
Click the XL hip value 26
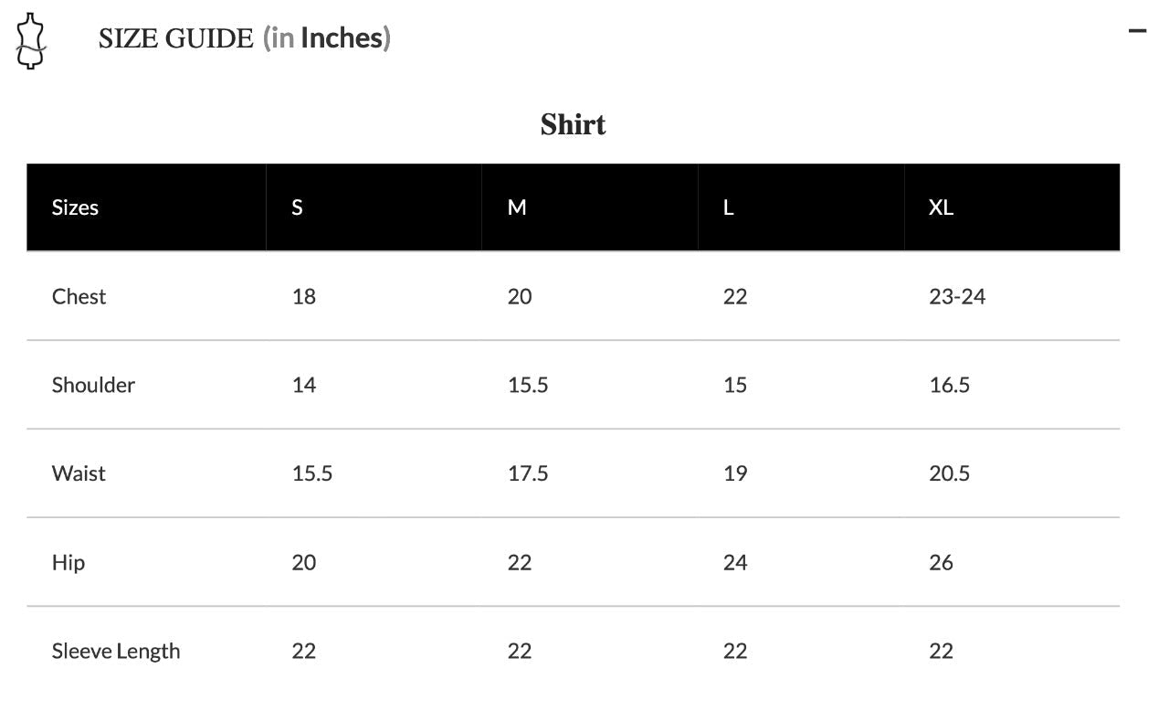click(941, 562)
